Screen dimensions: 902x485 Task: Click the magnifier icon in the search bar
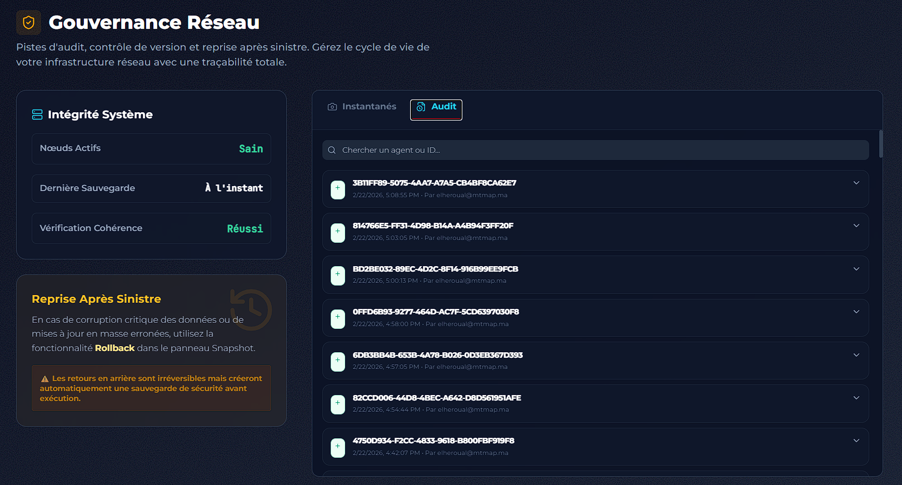tap(332, 150)
